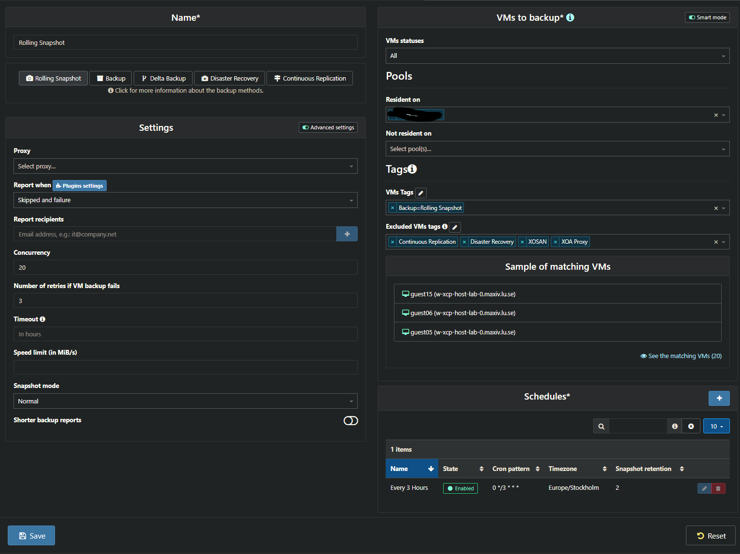Open the Snapshot mode dropdown
This screenshot has height=554, width=740.
point(185,401)
